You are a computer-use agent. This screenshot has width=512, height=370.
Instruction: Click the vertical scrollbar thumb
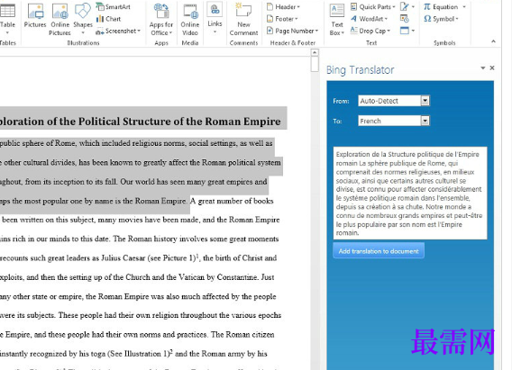[x=315, y=64]
